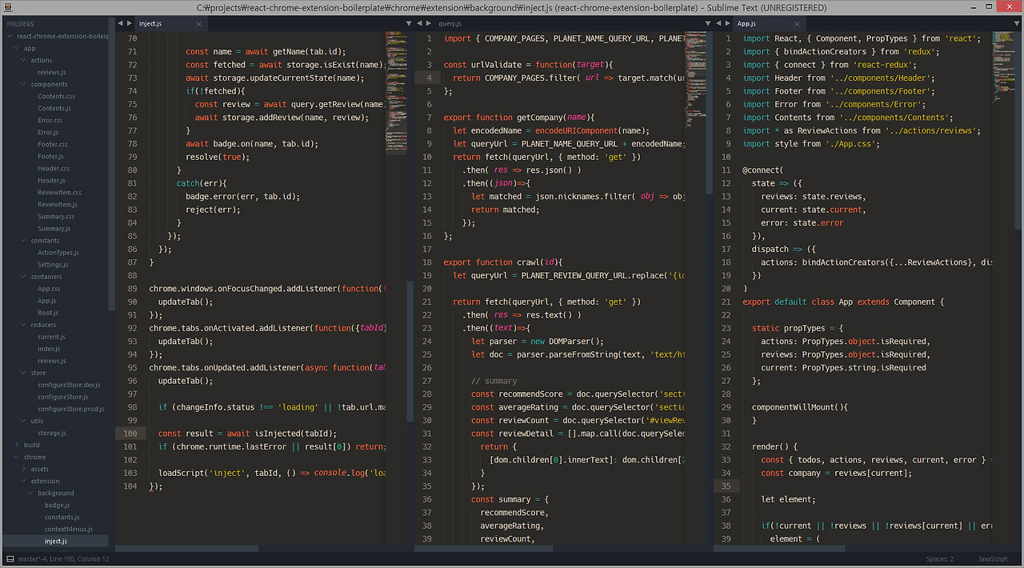Viewport: 1024px width, 568px height.
Task: Expand the build folder in sidebar
Action: (31, 445)
